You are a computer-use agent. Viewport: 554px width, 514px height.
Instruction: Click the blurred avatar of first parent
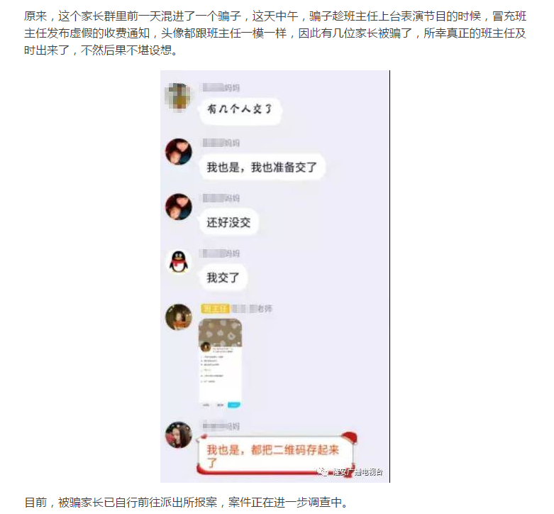(178, 97)
